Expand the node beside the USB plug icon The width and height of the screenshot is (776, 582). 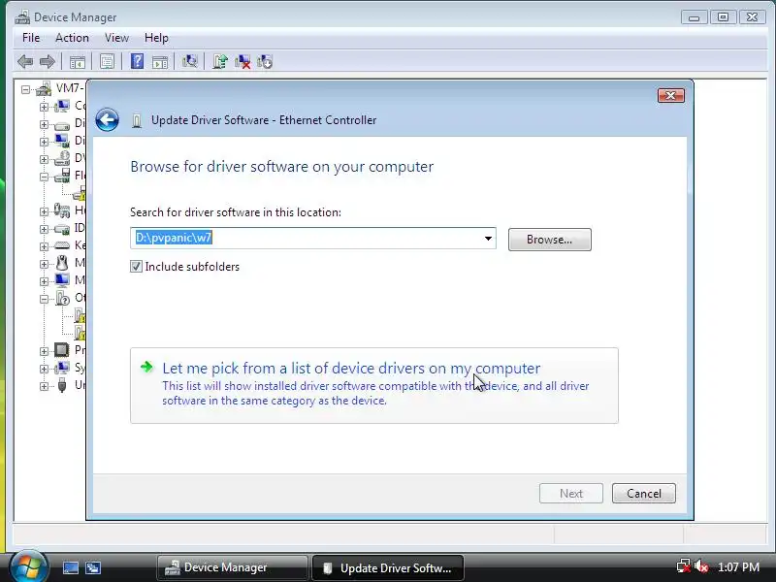pyautogui.click(x=44, y=386)
